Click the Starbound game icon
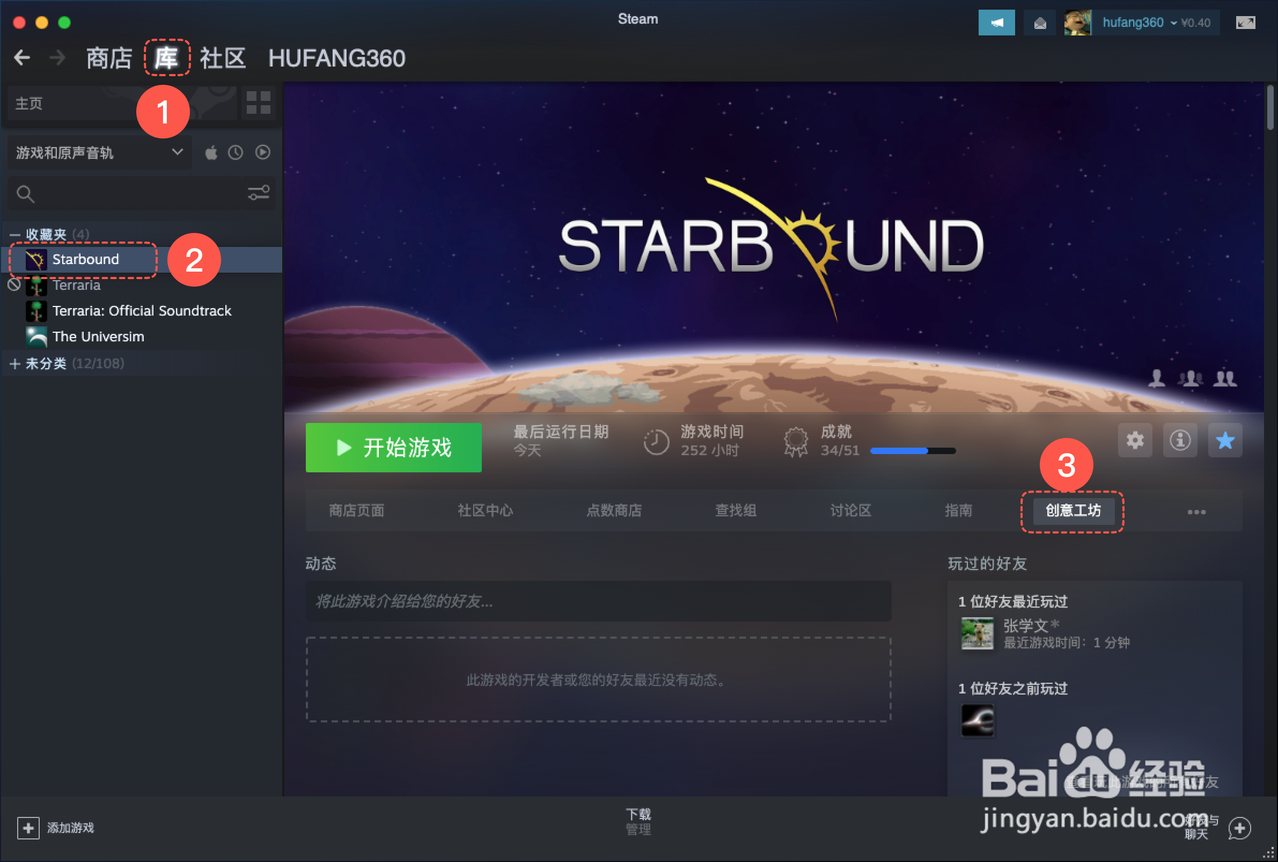The height and width of the screenshot is (862, 1278). pos(36,259)
